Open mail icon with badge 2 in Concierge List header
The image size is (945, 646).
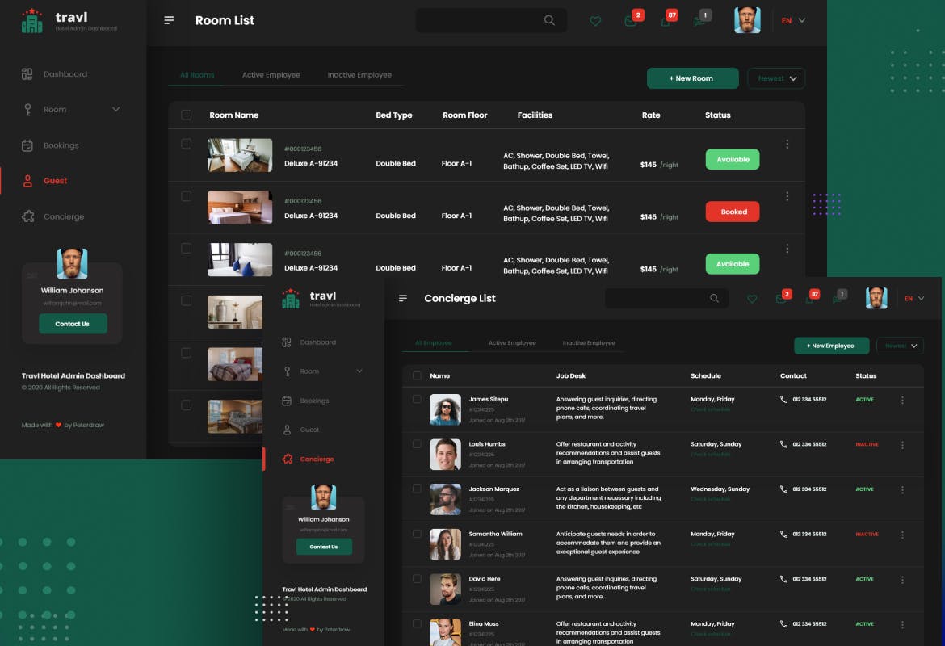pos(780,300)
